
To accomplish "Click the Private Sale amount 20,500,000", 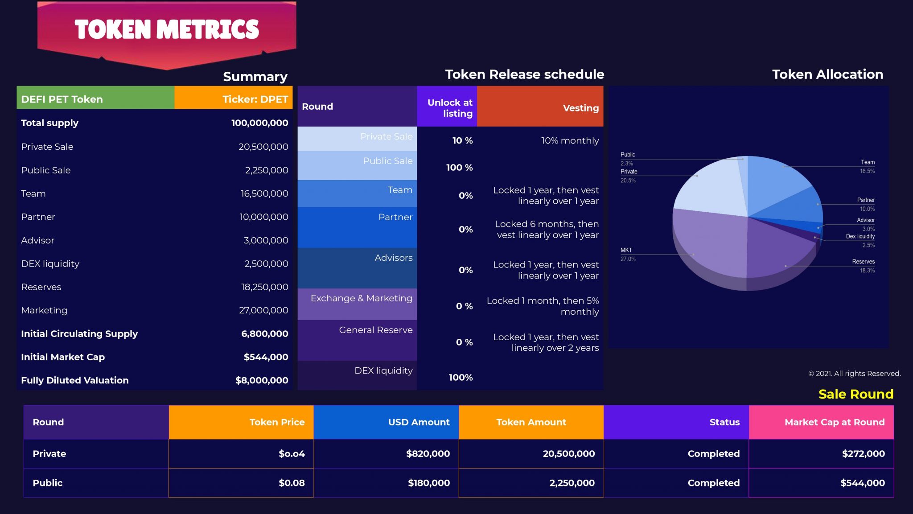I will coord(263,147).
